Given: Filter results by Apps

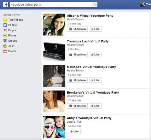Looking at the screenshot, I should [x=11, y=46].
